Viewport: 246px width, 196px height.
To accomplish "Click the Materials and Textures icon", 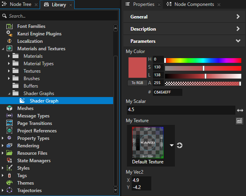I will point(9,48).
